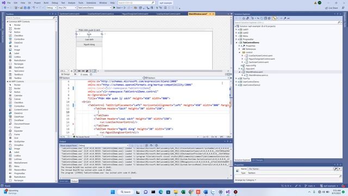Viewport: 348px width, 196px height.
Task: Click the Refresh icon in Solution Explorer toolbar
Action: click(x=262, y=18)
